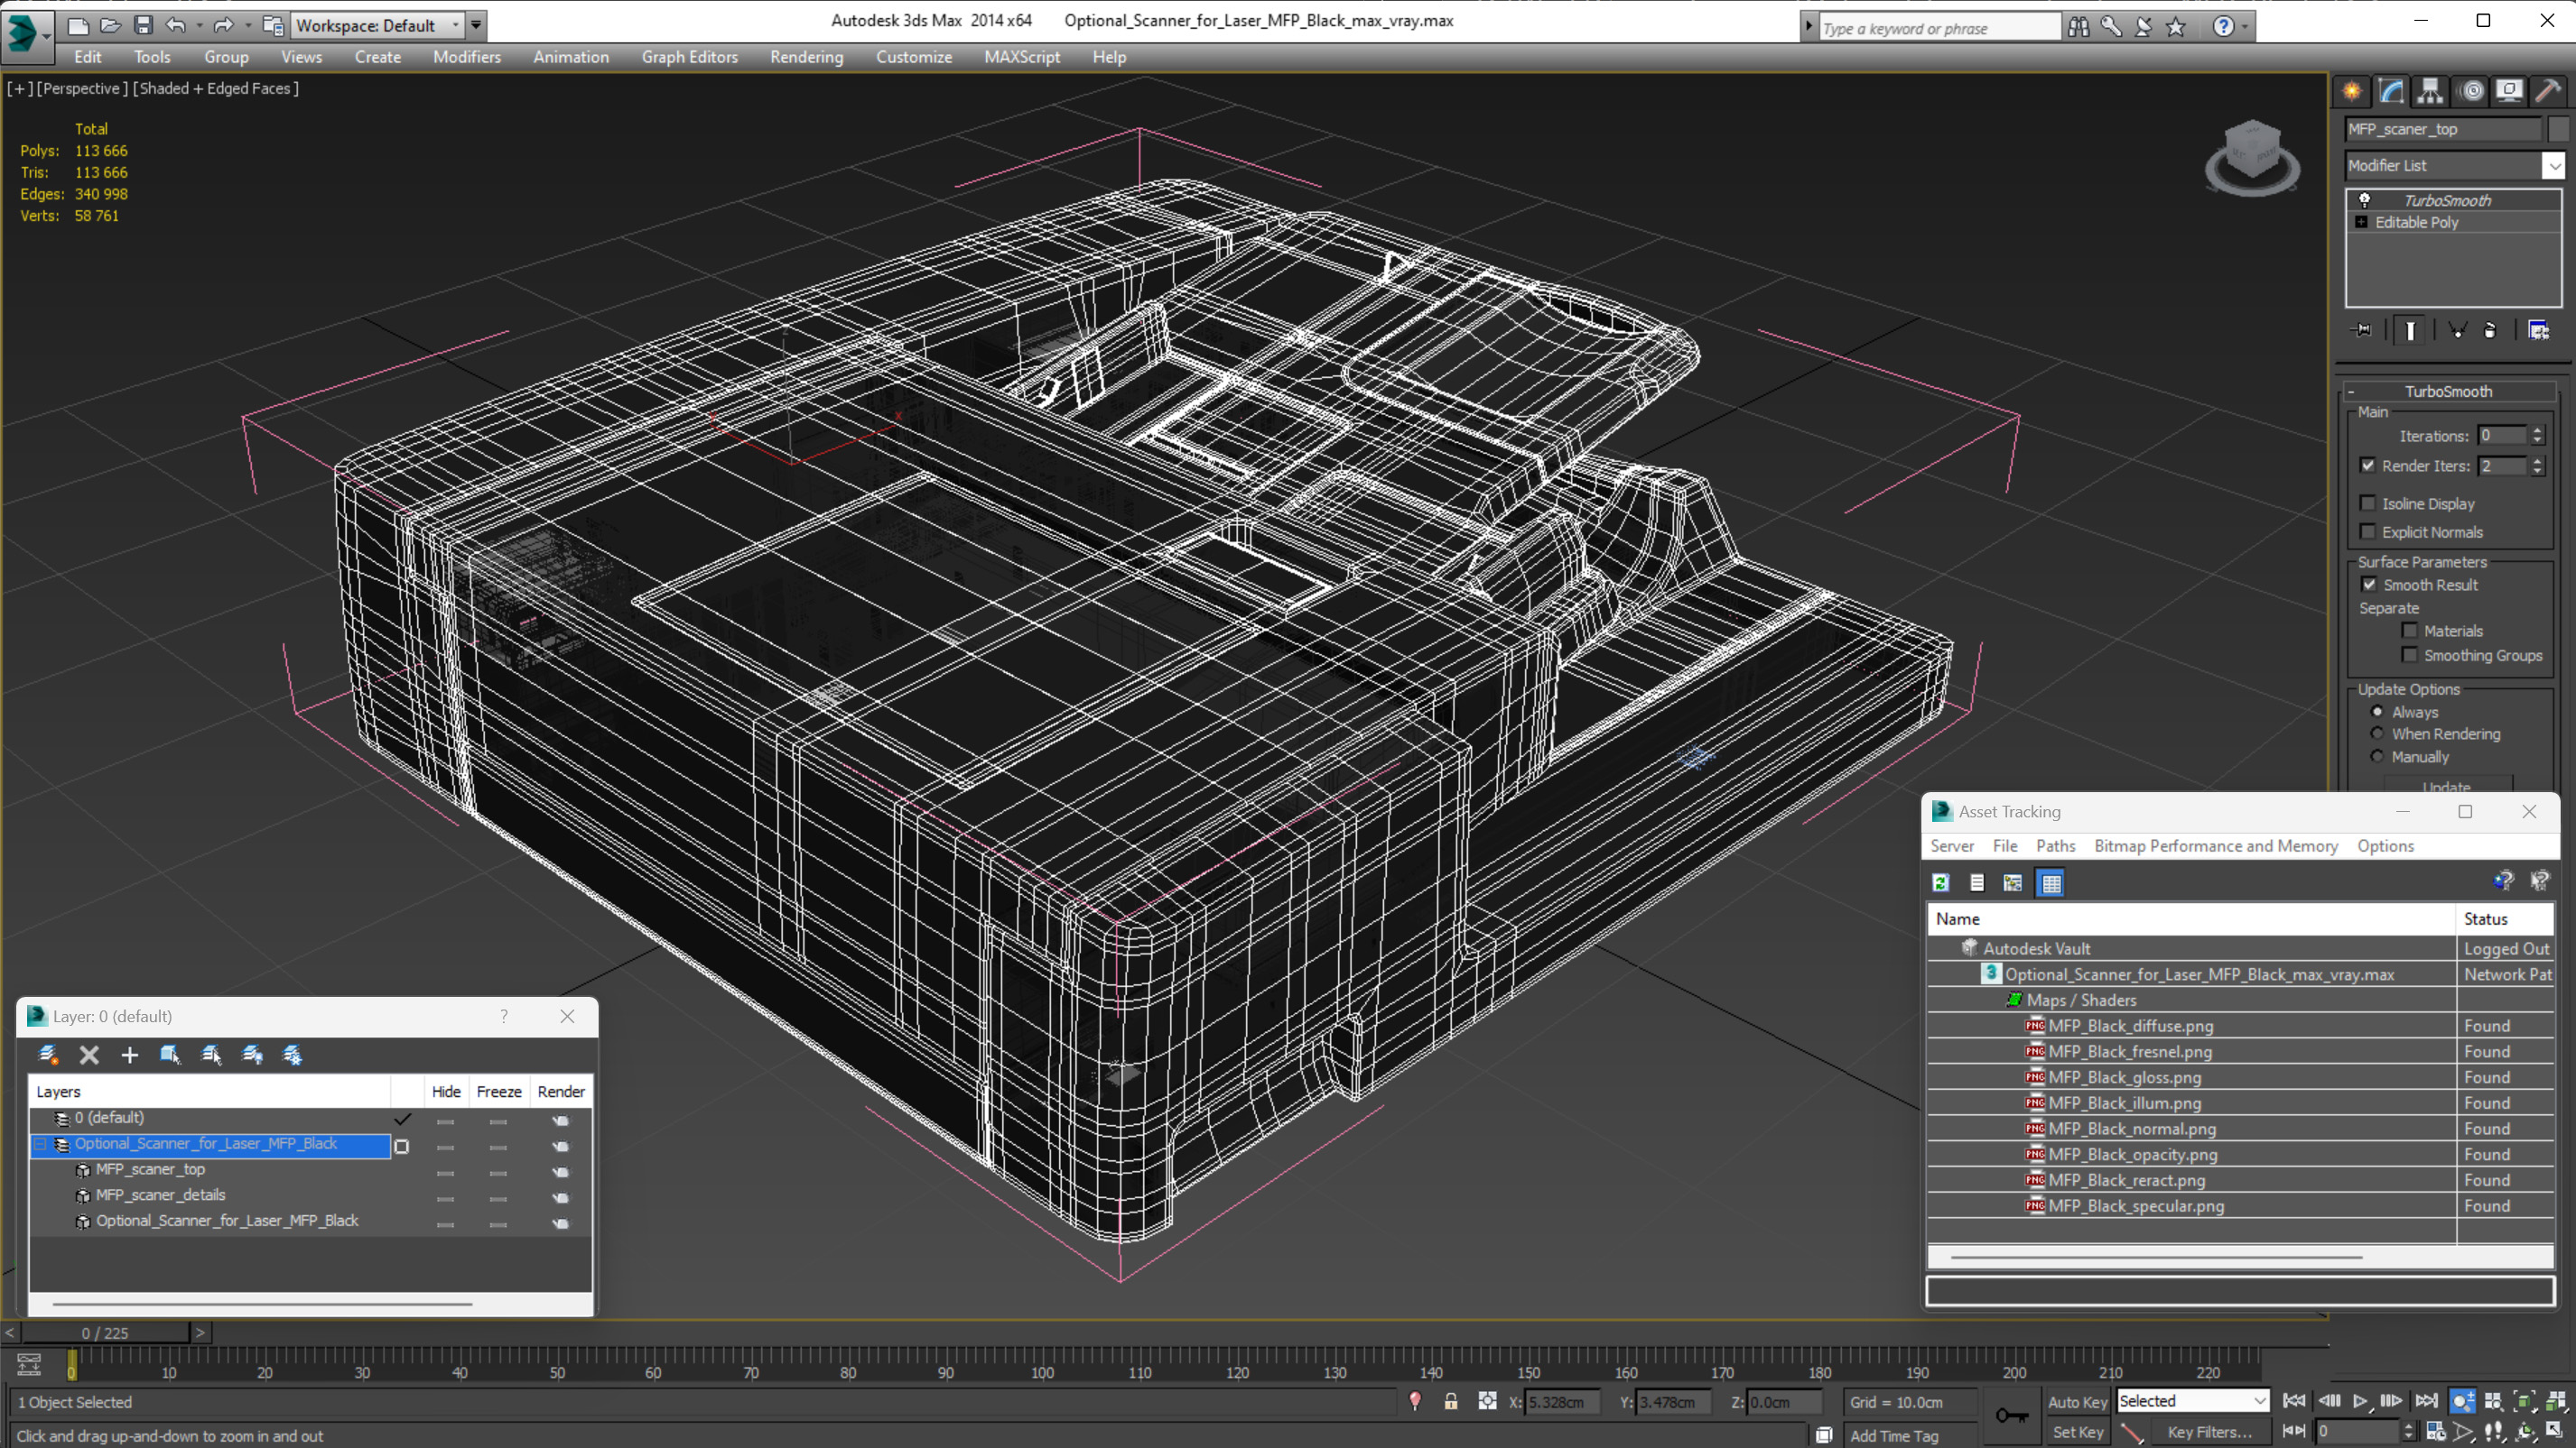Screen dimensions: 2576x1448
Task: Expand the Editable Poly sub-object tree
Action: point(2362,222)
